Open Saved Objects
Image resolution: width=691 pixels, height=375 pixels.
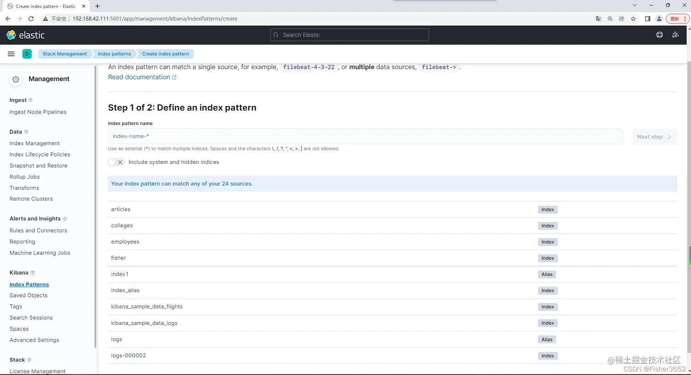(x=28, y=295)
